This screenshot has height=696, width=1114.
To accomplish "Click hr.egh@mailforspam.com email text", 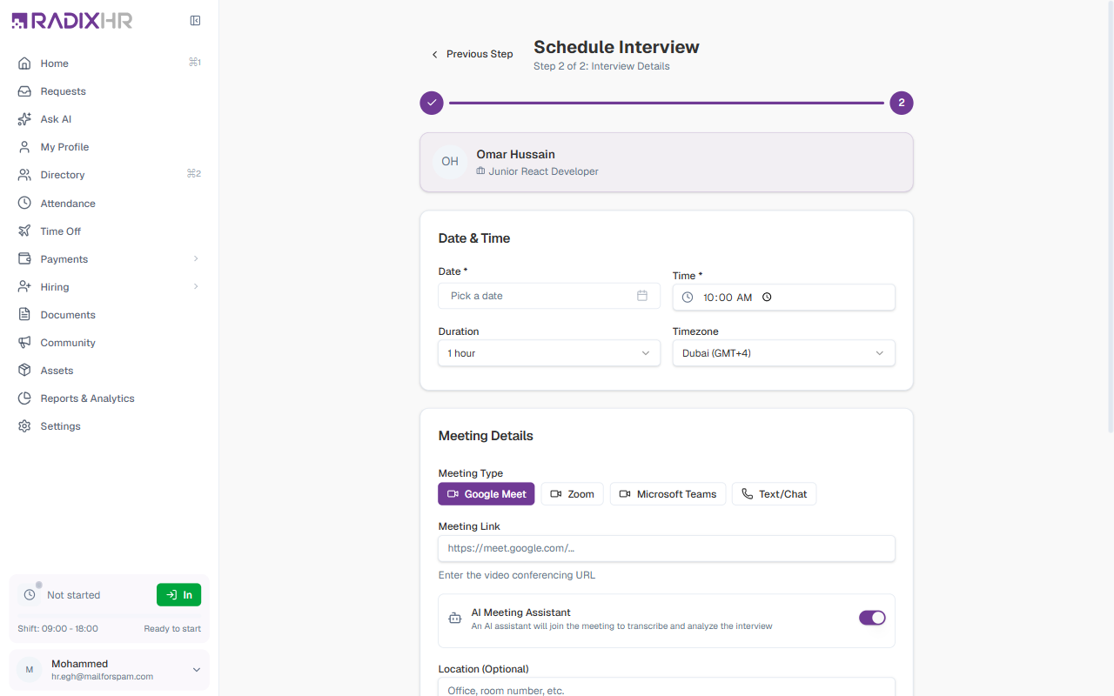I will click(102, 677).
